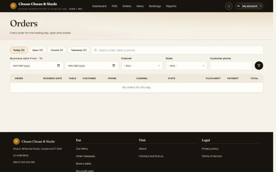Follow the Order takeaway footer link
Image resolution: width=276 pixels, height=172 pixels.
tap(86, 156)
